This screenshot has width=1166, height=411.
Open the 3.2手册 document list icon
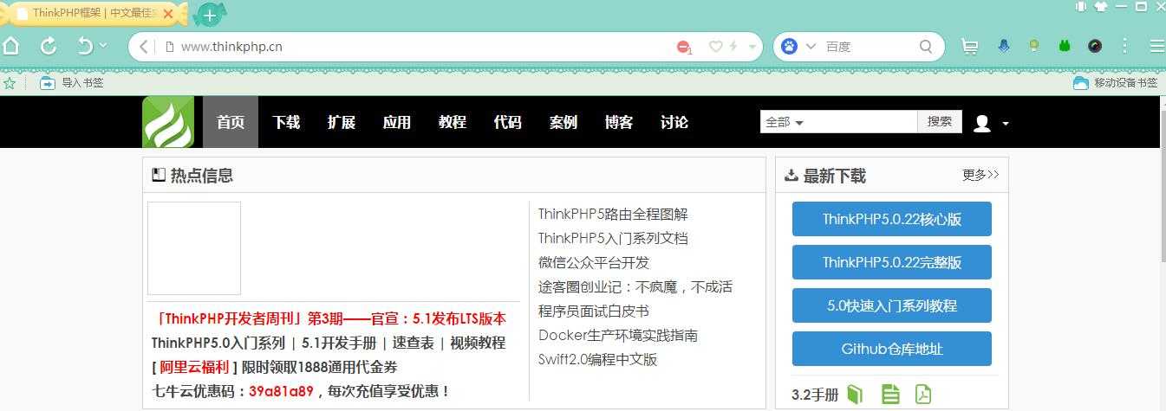890,395
